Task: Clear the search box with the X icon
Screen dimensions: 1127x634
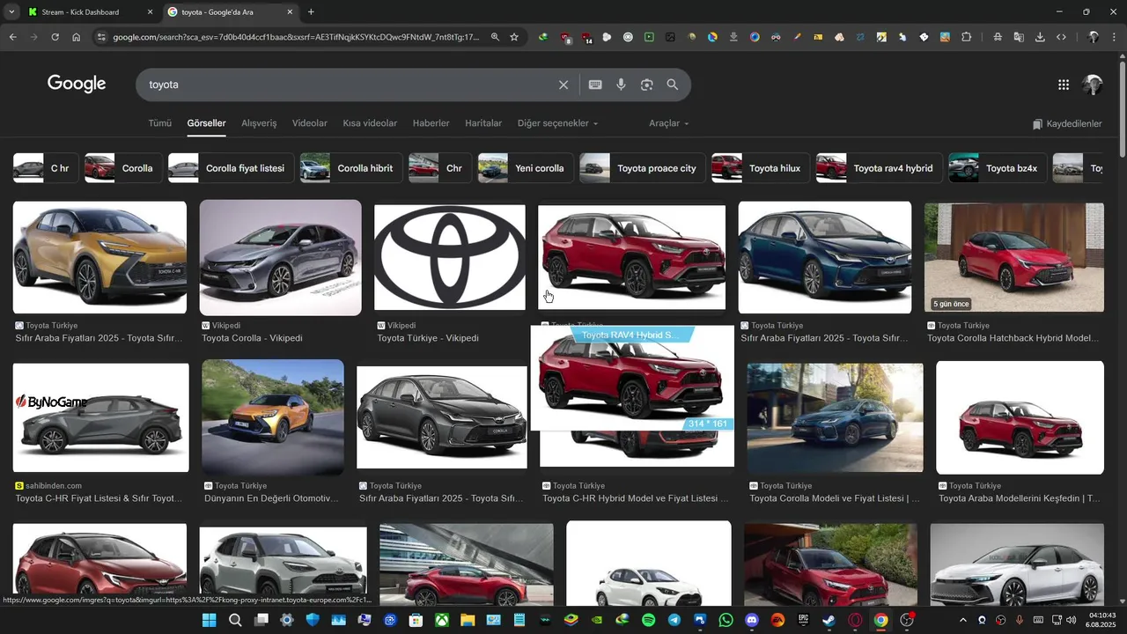Action: (563, 85)
